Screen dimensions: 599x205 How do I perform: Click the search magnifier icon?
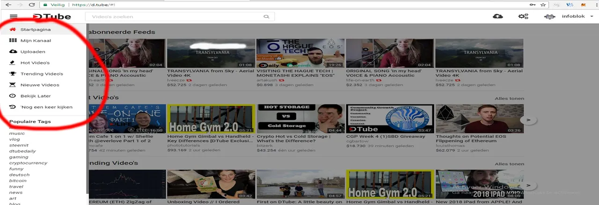266,17
